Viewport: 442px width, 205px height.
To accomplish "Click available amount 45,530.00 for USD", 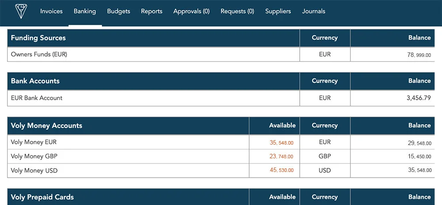I will [x=281, y=170].
